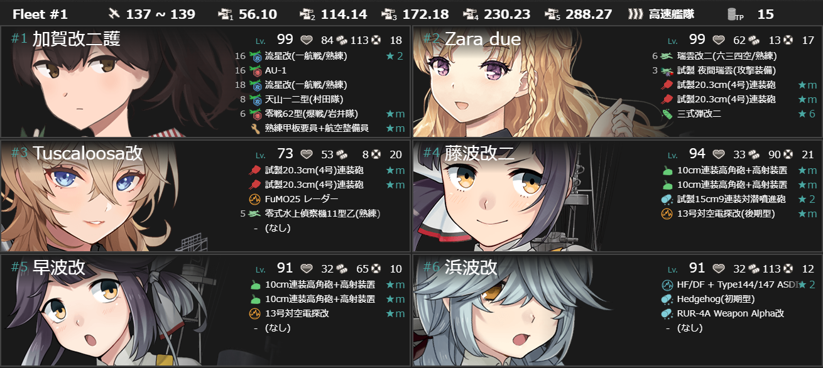Click the radar icon next to FuMO25 レーダー

[255, 199]
